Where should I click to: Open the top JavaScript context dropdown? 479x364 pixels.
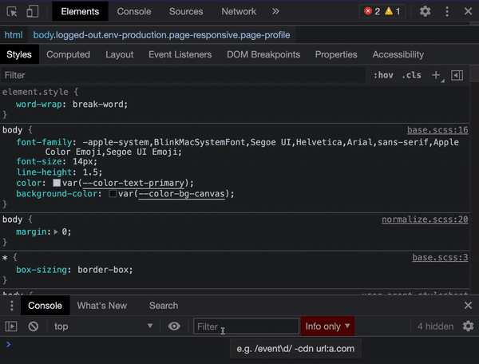click(103, 326)
